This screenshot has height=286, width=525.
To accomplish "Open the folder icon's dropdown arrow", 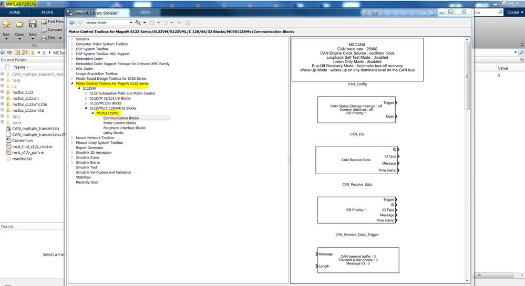I will (x=171, y=23).
